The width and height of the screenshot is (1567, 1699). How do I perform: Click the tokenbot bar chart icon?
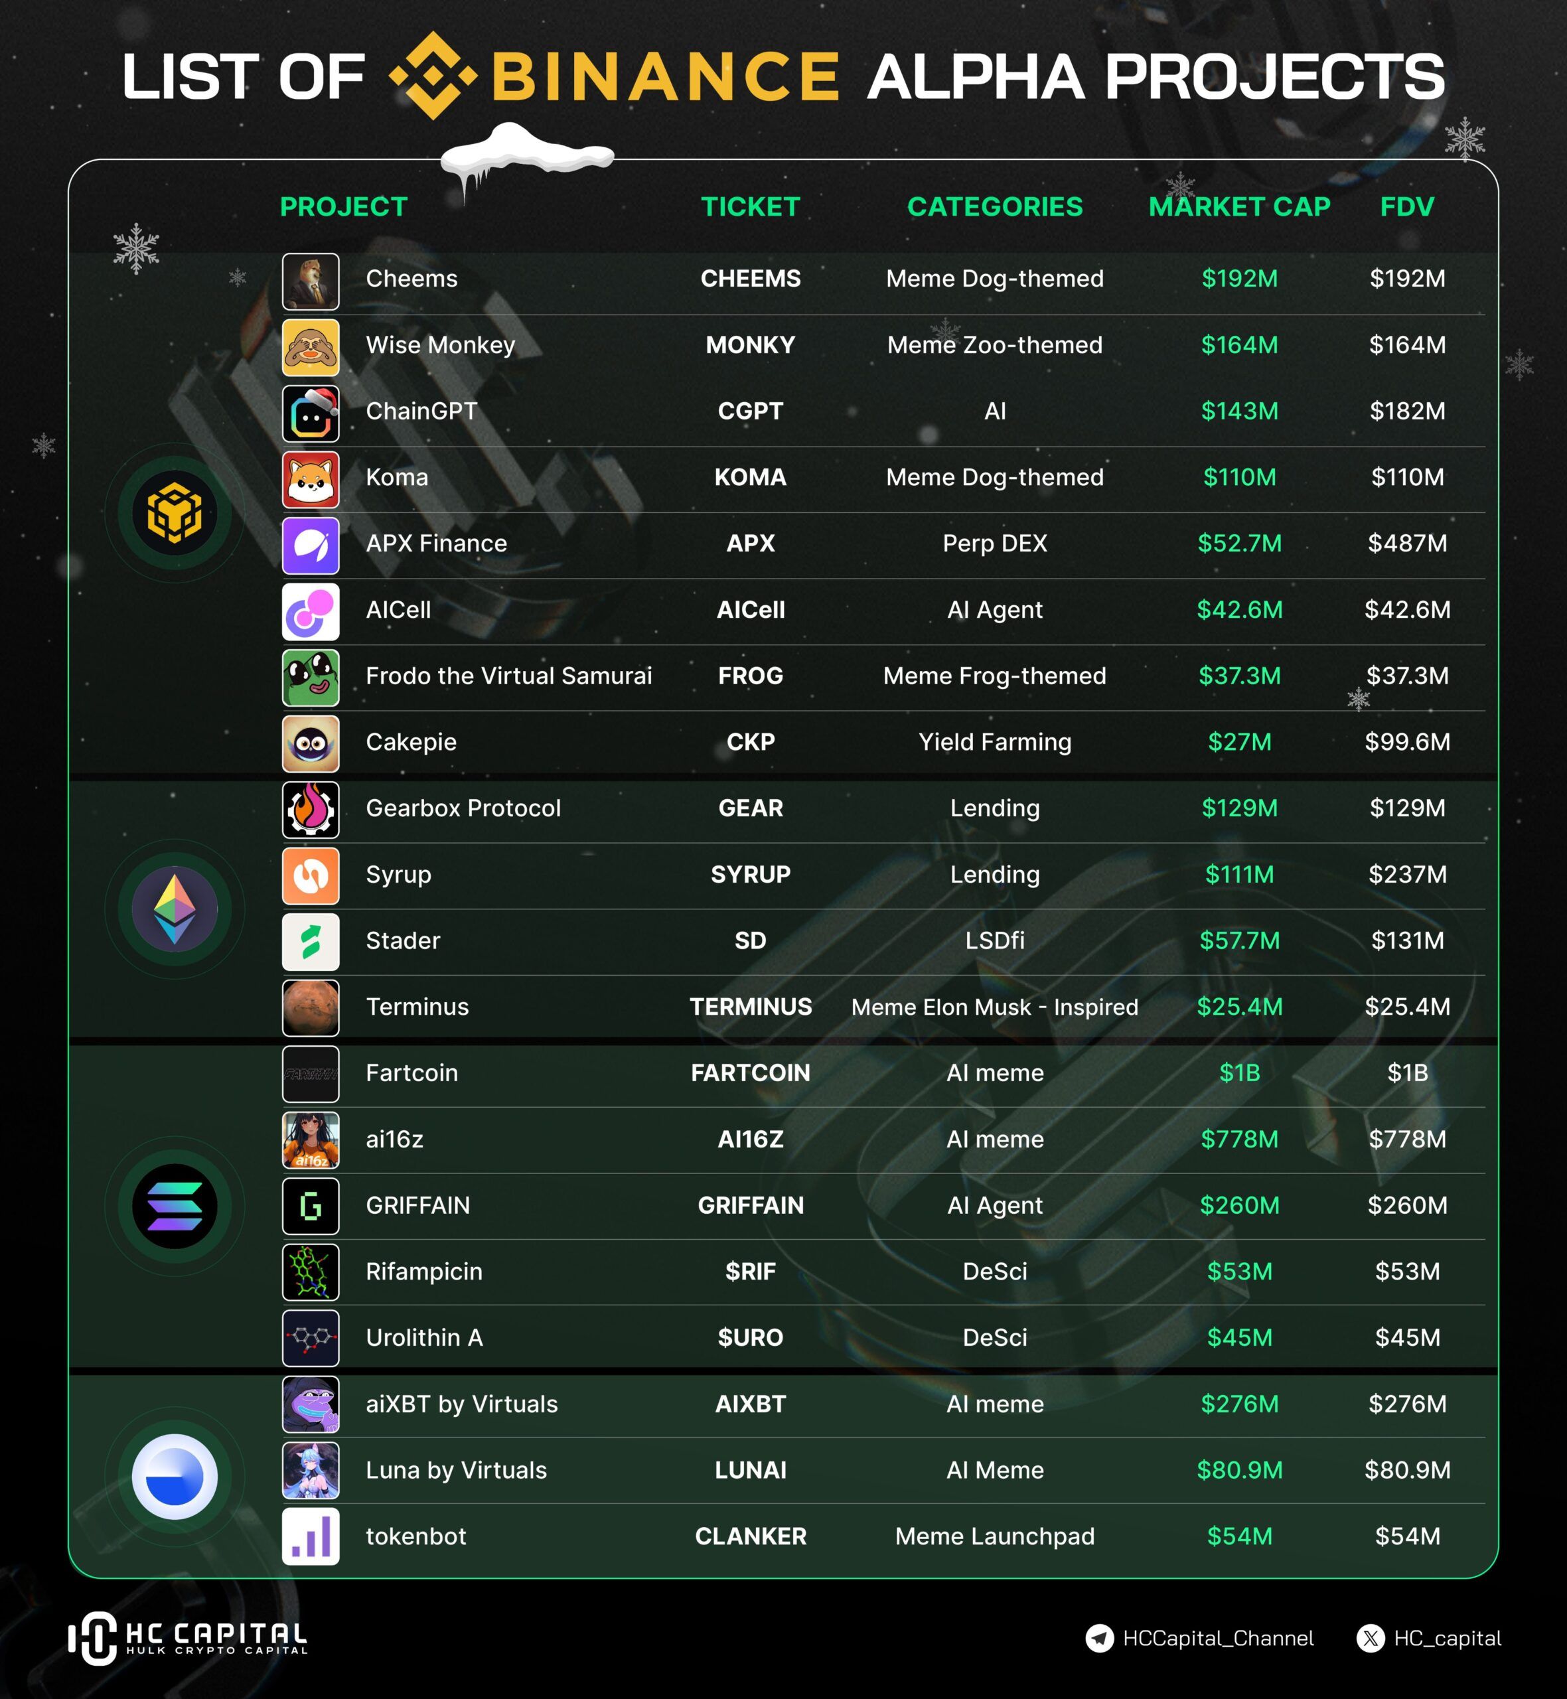point(311,1535)
